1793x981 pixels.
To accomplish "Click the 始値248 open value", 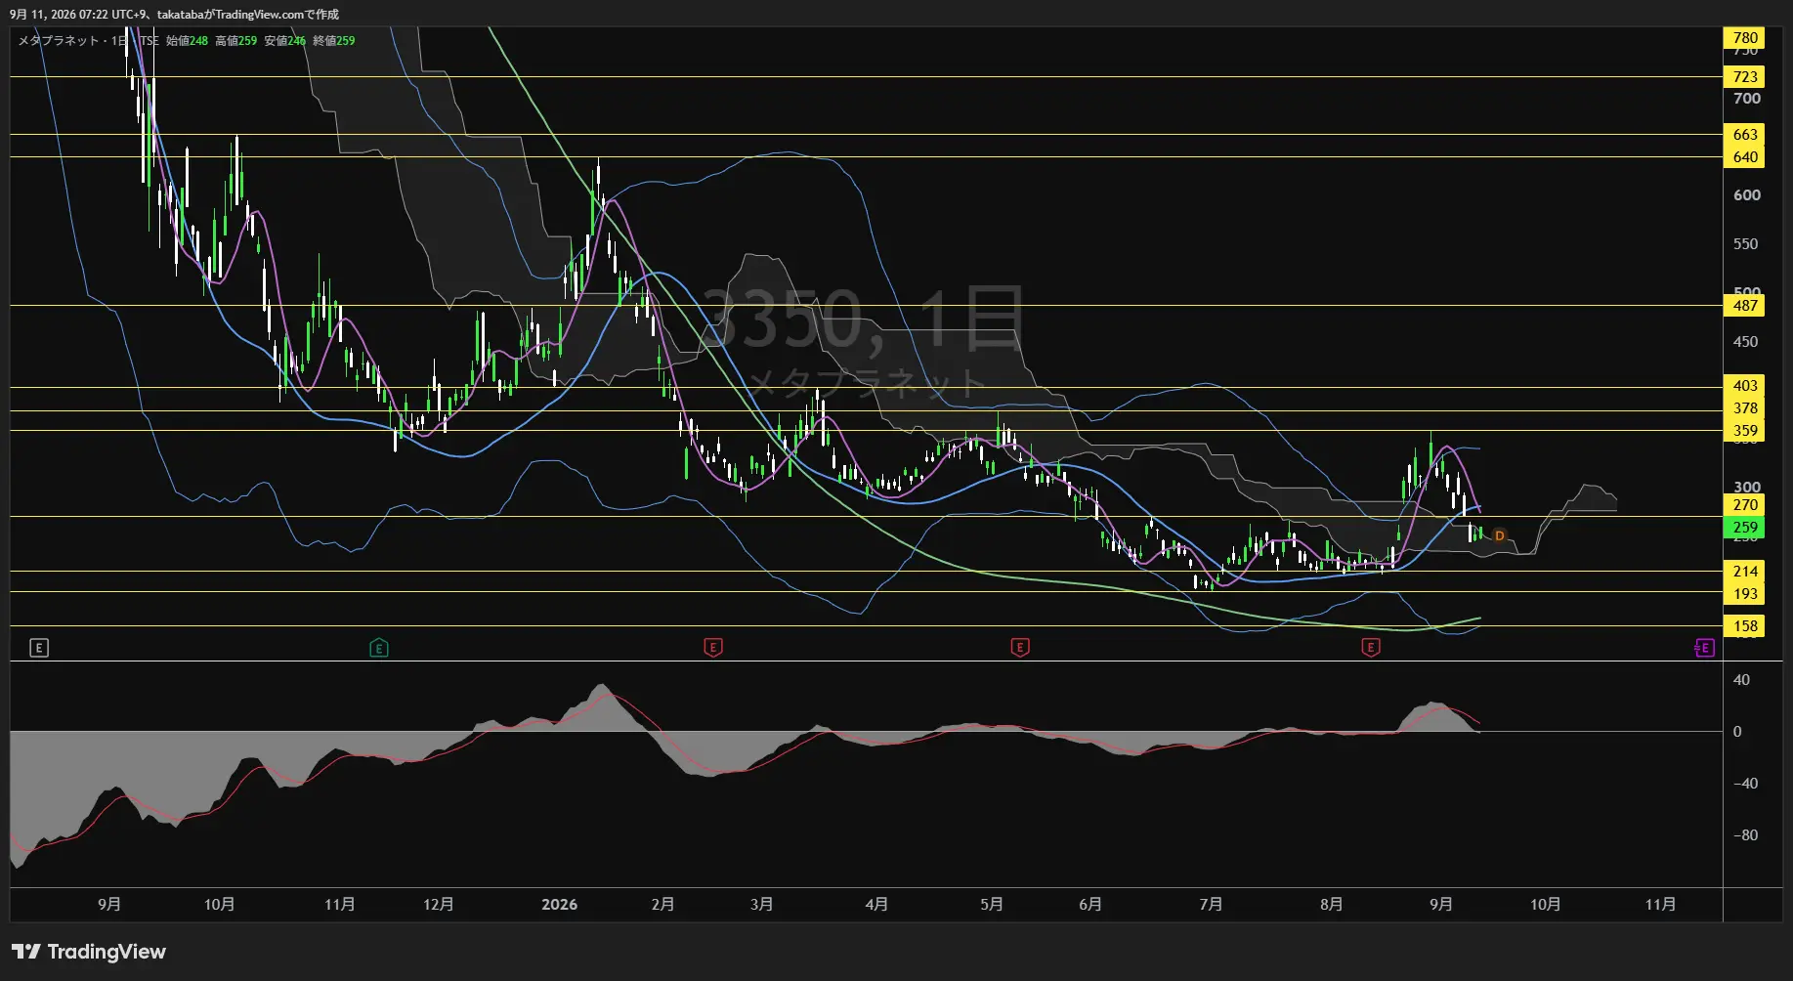I will click(x=187, y=41).
